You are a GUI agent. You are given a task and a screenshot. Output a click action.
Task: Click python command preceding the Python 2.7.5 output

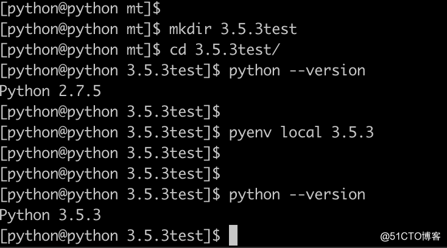(x=255, y=71)
